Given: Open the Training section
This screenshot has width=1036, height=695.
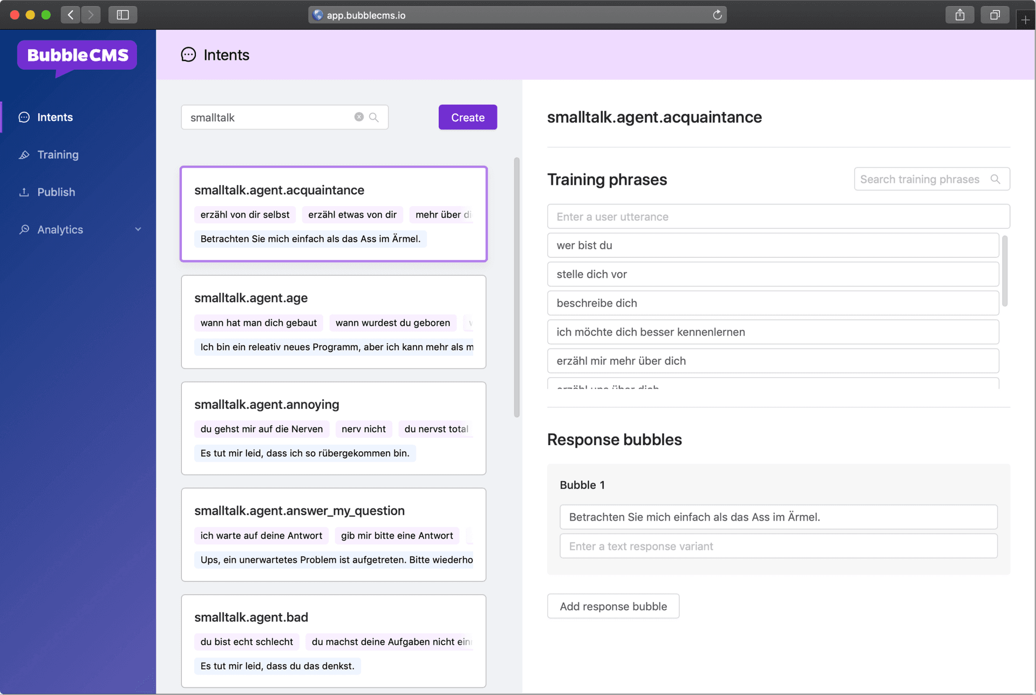Looking at the screenshot, I should pos(58,155).
